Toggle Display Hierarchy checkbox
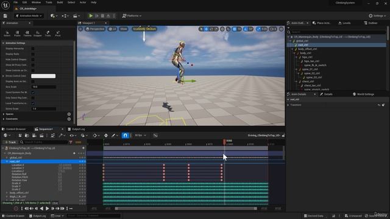The height and width of the screenshot is (219, 390). point(33,49)
